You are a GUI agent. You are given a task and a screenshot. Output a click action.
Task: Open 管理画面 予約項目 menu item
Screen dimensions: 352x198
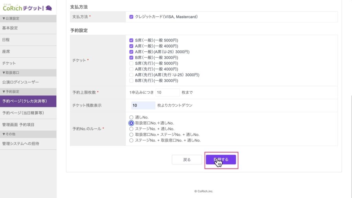pos(18,125)
